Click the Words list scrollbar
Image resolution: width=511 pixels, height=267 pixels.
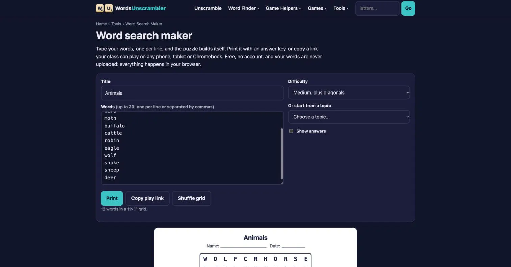coord(282,154)
